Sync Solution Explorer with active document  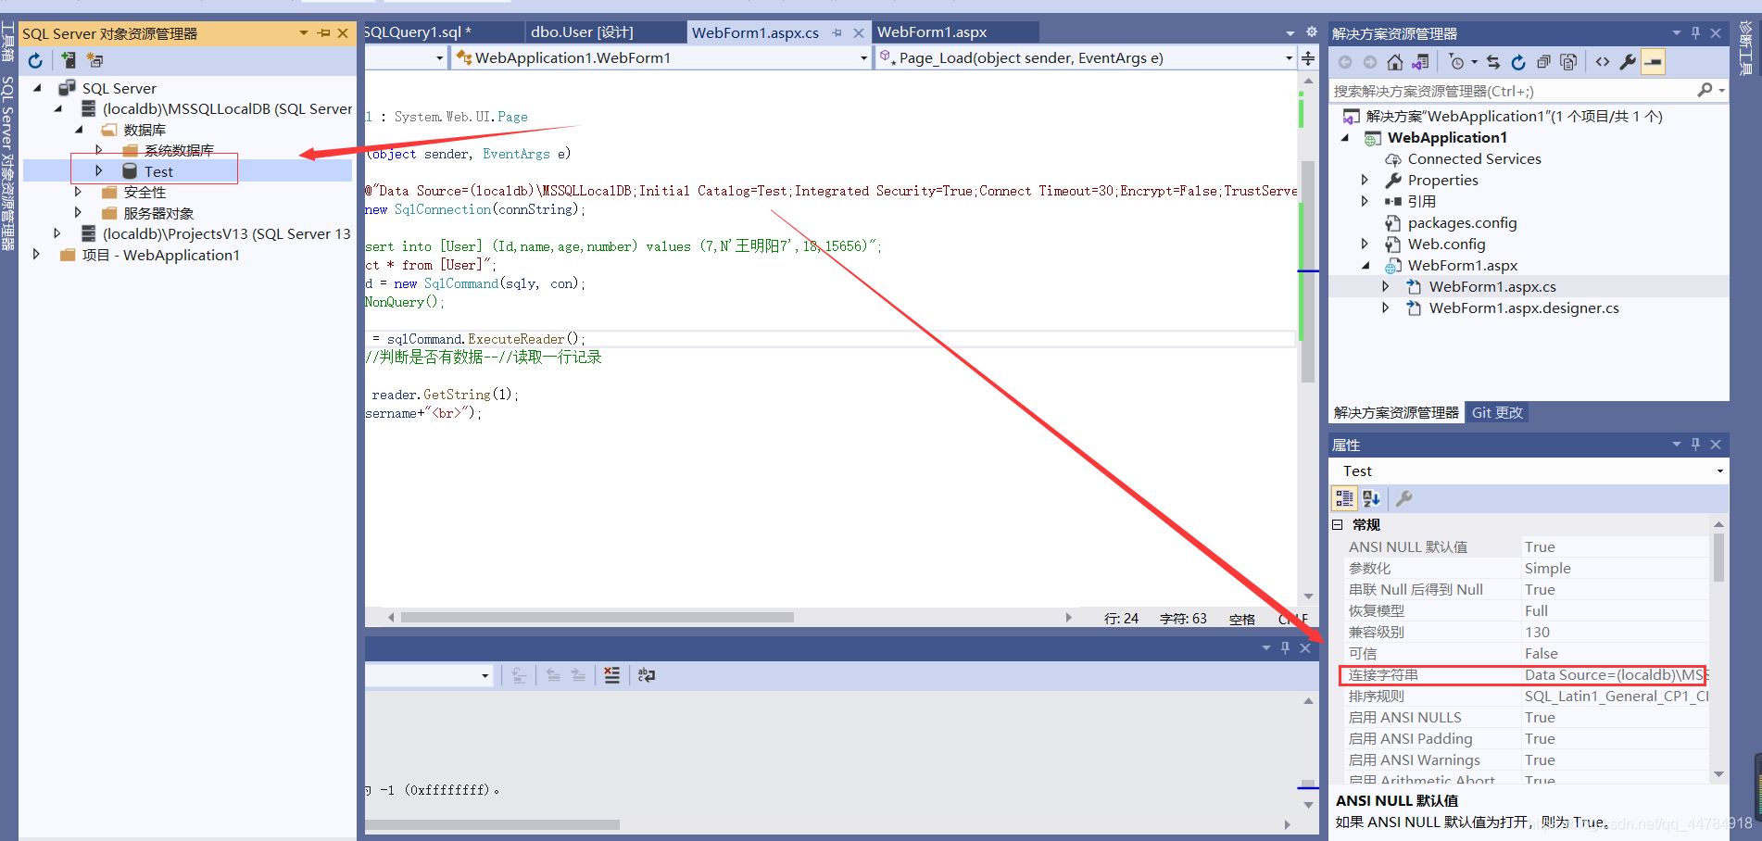[x=1493, y=61]
